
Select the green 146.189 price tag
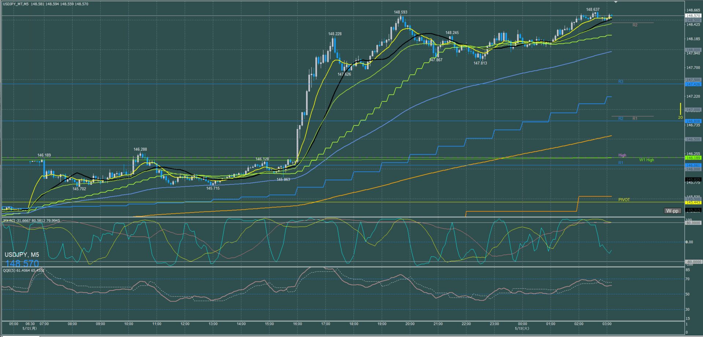point(693,158)
